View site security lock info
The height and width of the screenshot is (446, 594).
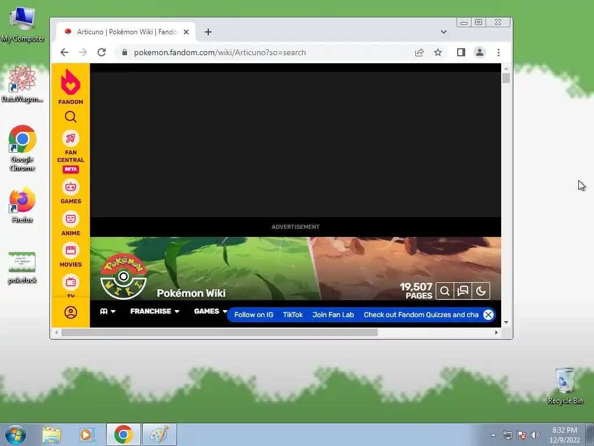(x=125, y=52)
